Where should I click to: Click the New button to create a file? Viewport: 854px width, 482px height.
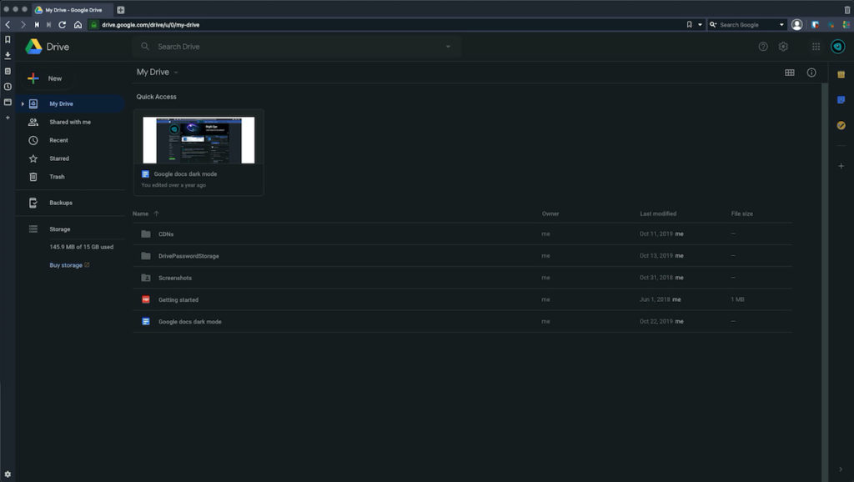(48, 78)
